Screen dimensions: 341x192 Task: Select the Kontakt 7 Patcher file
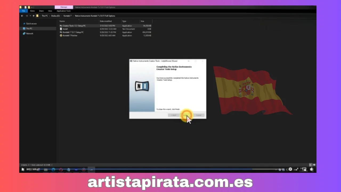pos(70,35)
